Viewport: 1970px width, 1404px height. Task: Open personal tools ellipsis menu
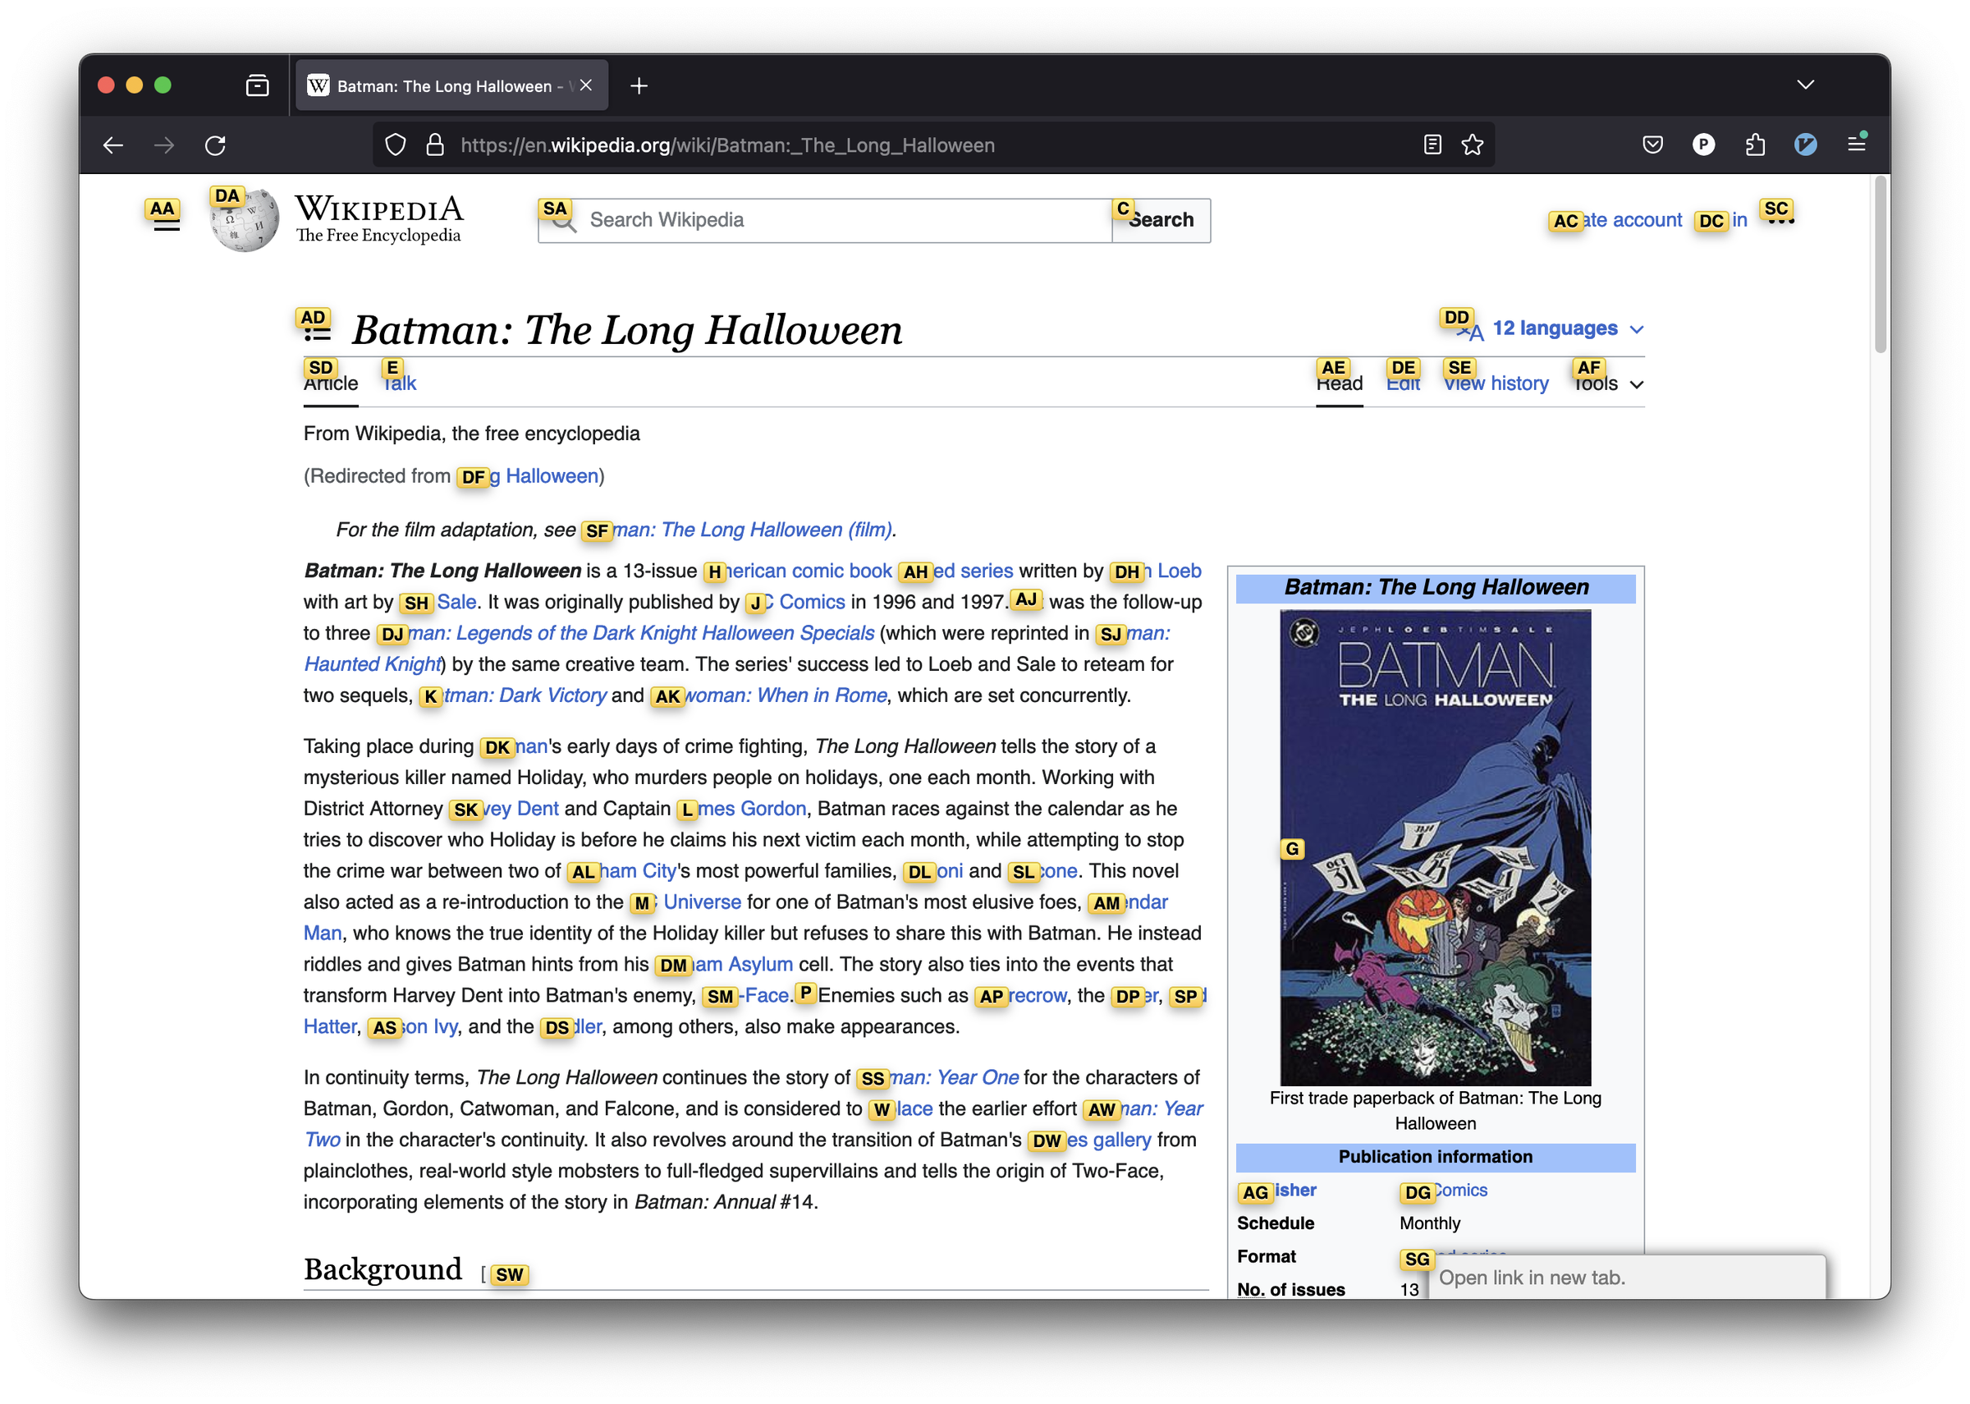tap(1780, 221)
